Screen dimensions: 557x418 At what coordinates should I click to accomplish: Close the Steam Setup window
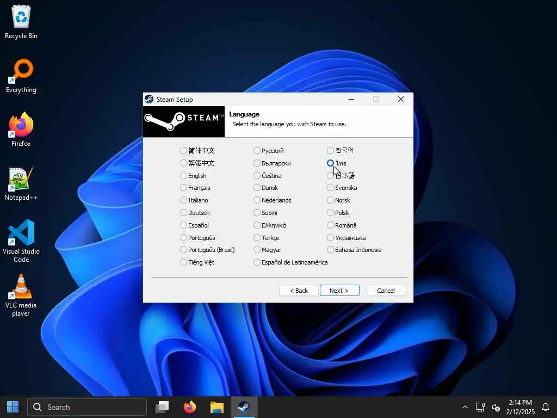click(x=401, y=99)
